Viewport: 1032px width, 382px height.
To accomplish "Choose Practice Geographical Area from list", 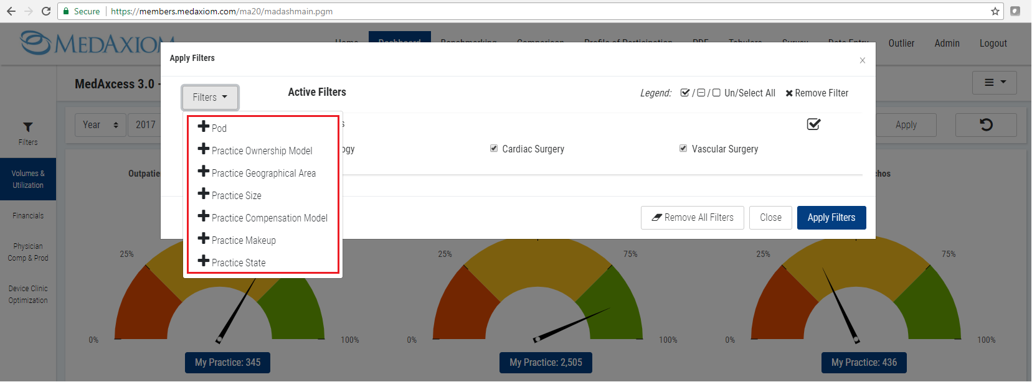I will (x=263, y=173).
